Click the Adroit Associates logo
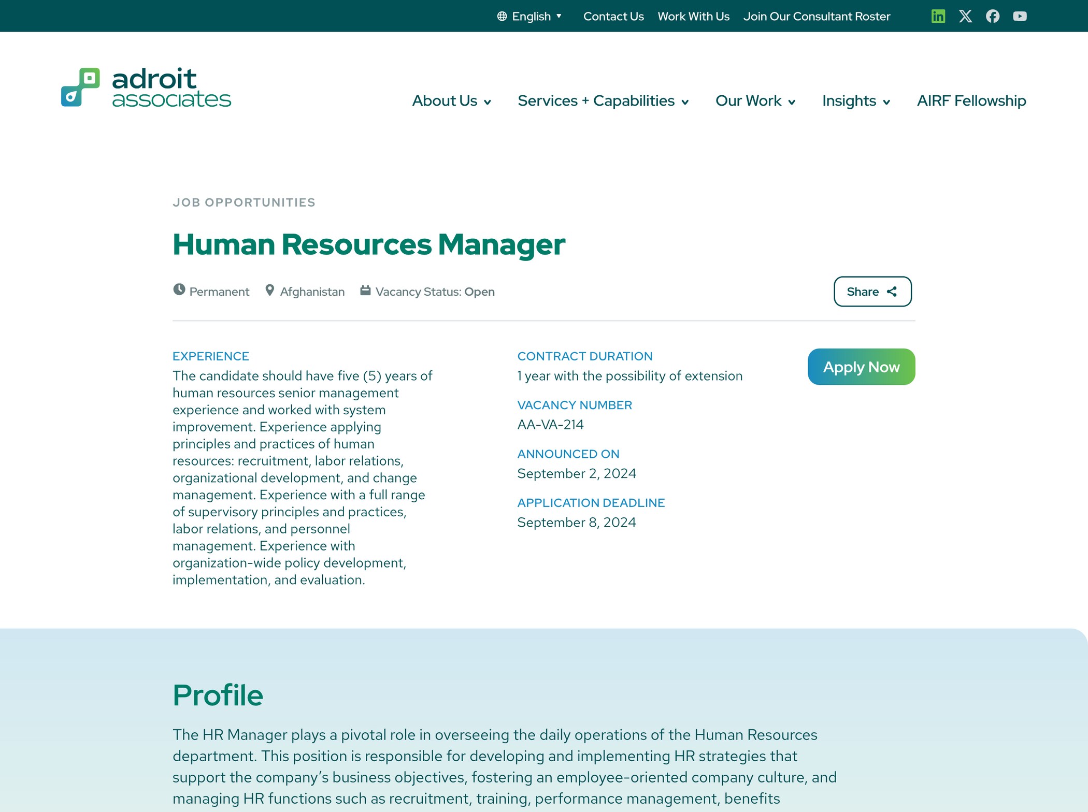This screenshot has width=1088, height=812. coord(146,88)
